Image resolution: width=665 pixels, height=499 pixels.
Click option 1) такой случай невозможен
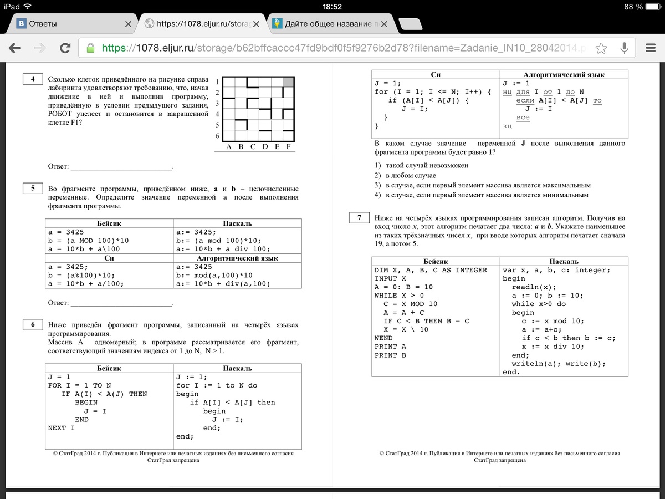422,165
